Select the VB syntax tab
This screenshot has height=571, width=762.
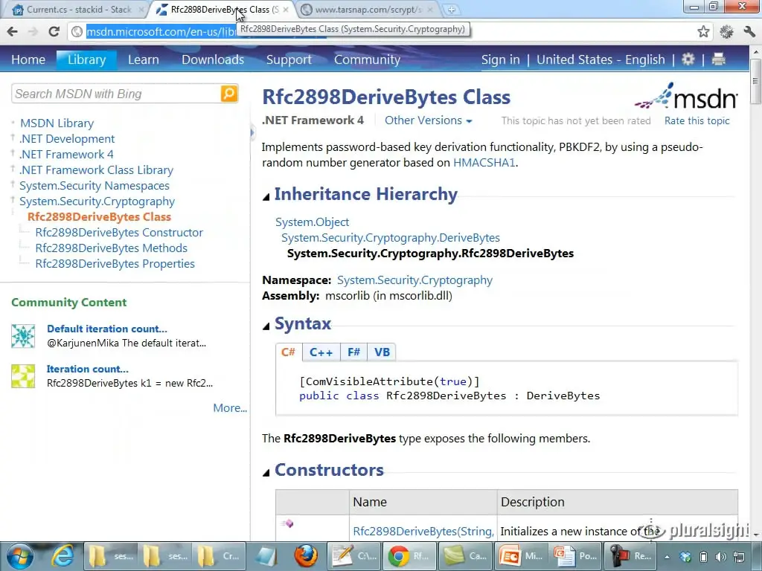pyautogui.click(x=382, y=352)
